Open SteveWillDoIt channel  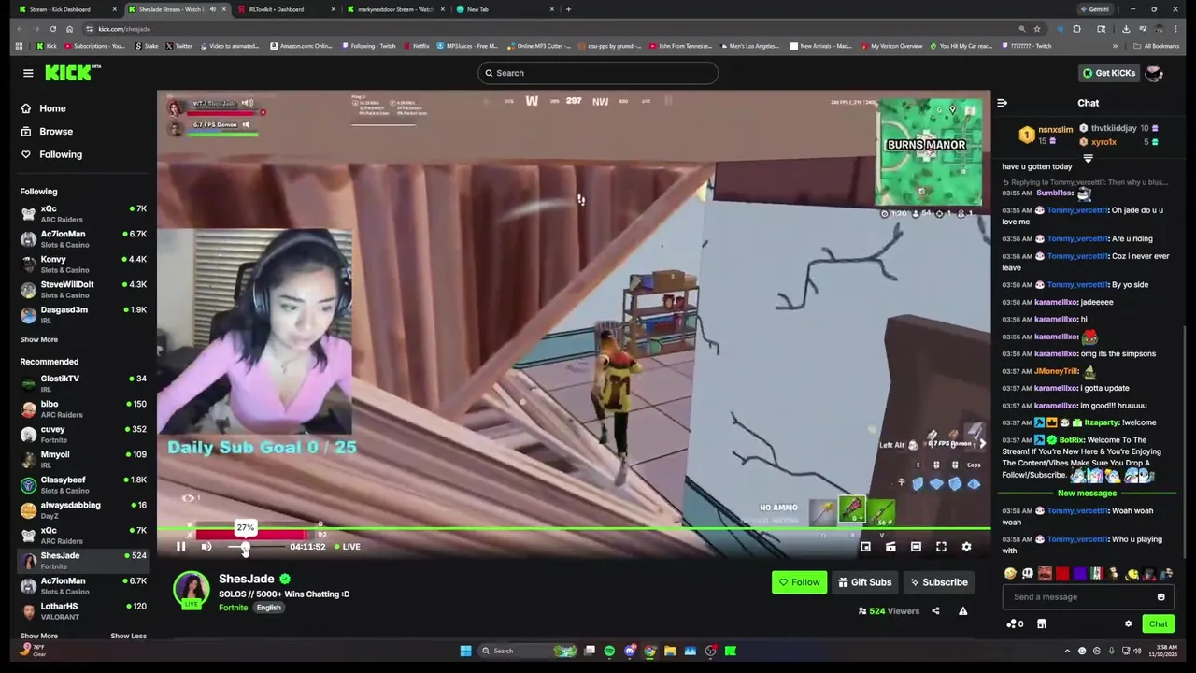[83, 290]
